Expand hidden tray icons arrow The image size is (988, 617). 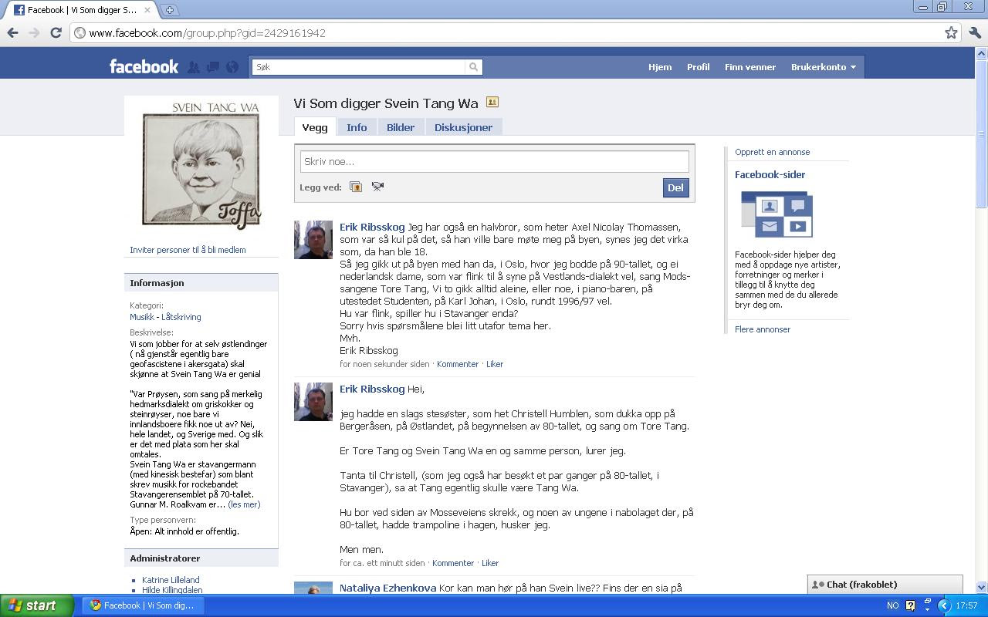click(943, 605)
